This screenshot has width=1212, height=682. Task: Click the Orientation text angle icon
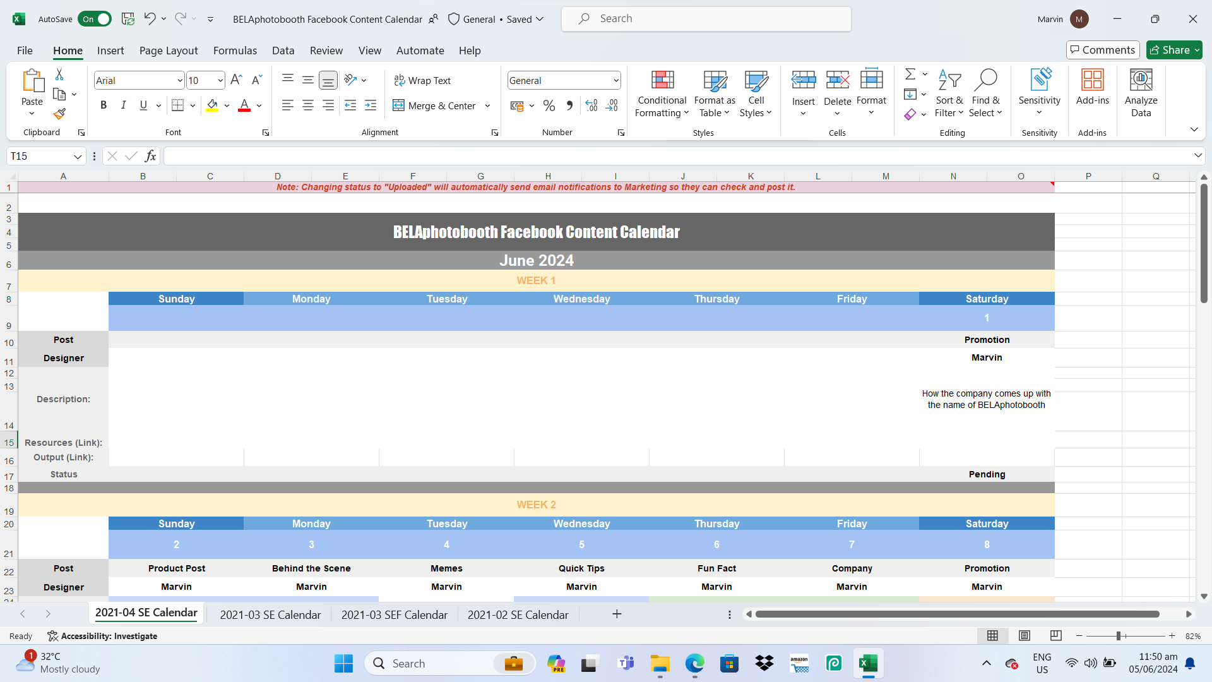(x=351, y=80)
